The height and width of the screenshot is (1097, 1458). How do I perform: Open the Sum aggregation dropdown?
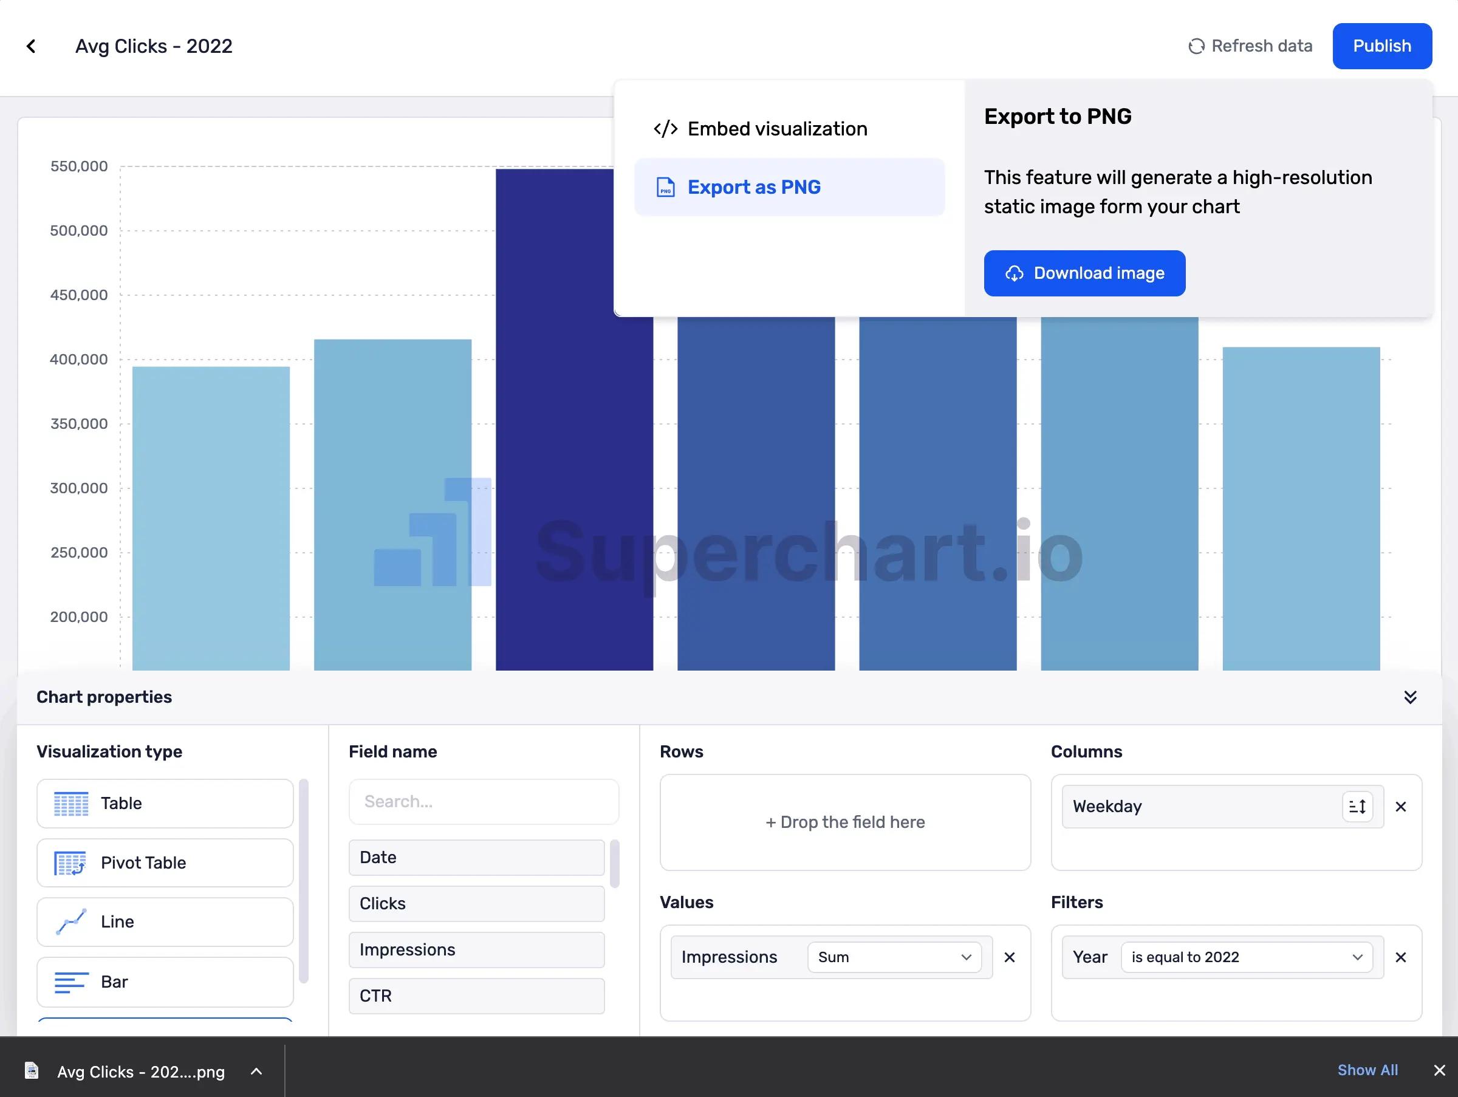tap(894, 957)
